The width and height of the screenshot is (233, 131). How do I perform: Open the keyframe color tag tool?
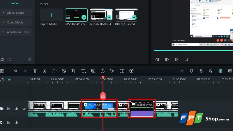112,71
